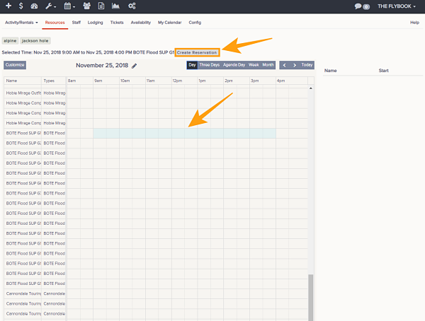
Task: Open the dashboard gauge icon
Action: [34, 6]
